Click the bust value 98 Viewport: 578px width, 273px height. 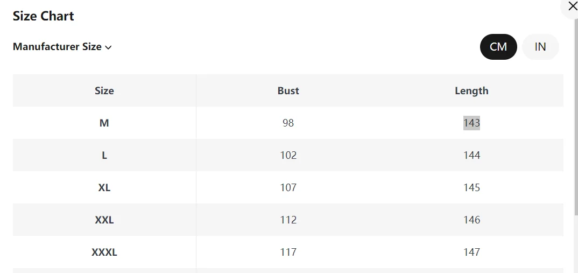coord(288,123)
